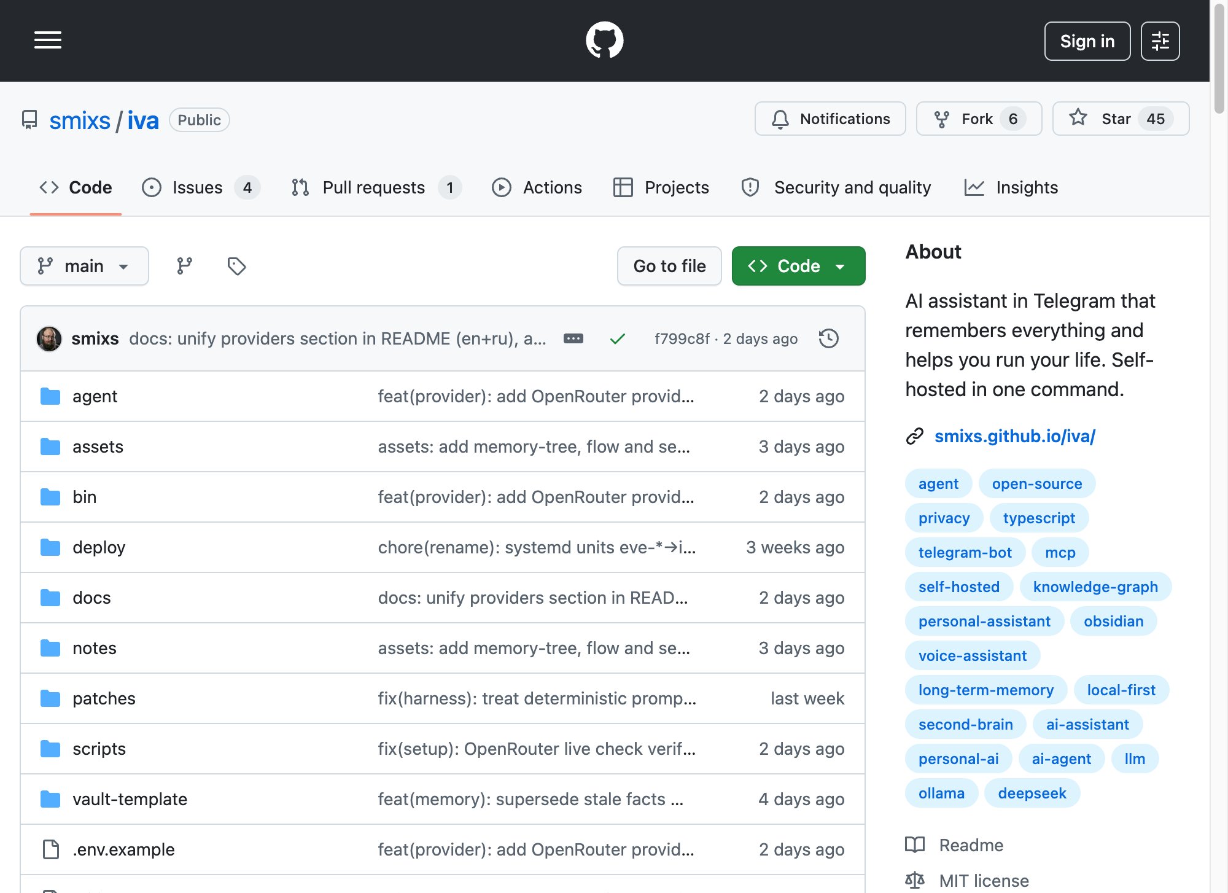This screenshot has height=893, width=1228.
Task: Open the appearance settings sliders icon
Action: point(1160,41)
